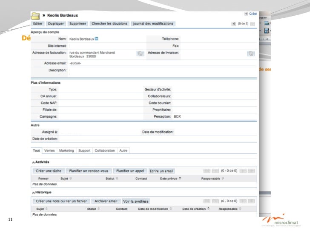Copy the Adresse de livraison with its copy icon

(x=251, y=54)
